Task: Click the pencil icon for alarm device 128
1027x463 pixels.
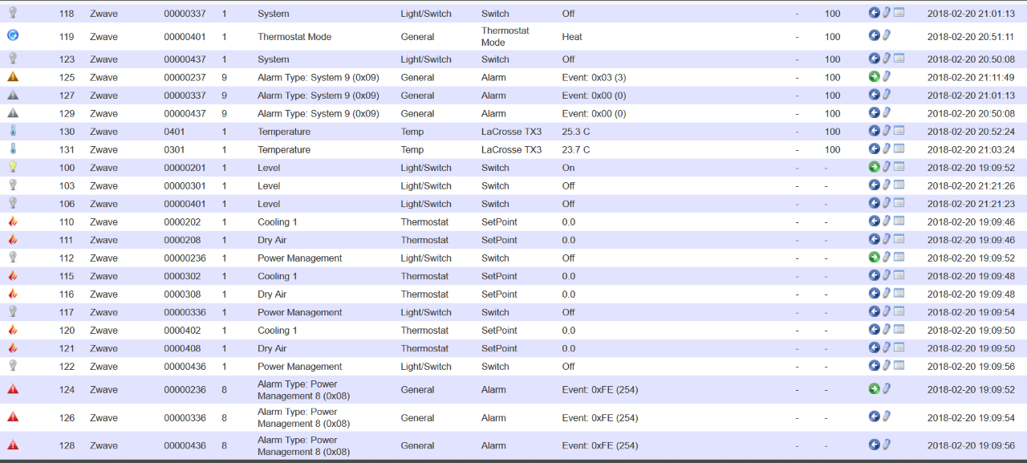Action: 887,445
